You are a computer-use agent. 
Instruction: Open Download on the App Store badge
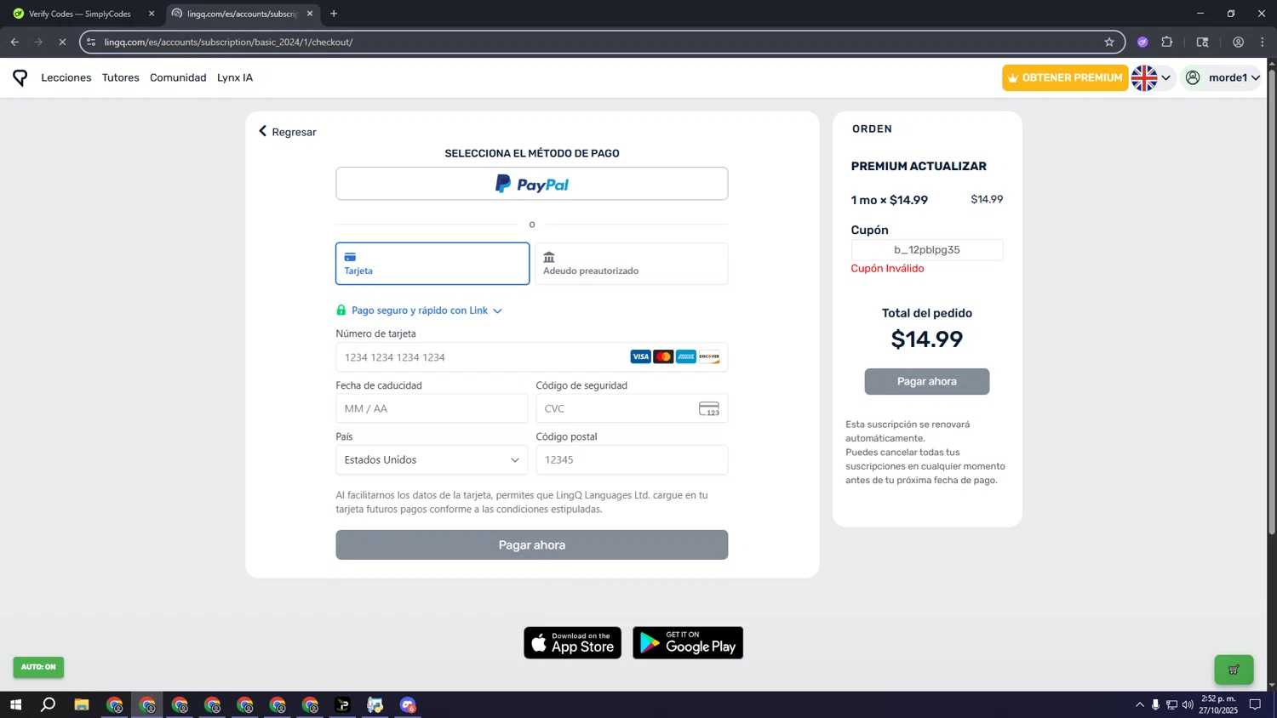click(x=572, y=643)
